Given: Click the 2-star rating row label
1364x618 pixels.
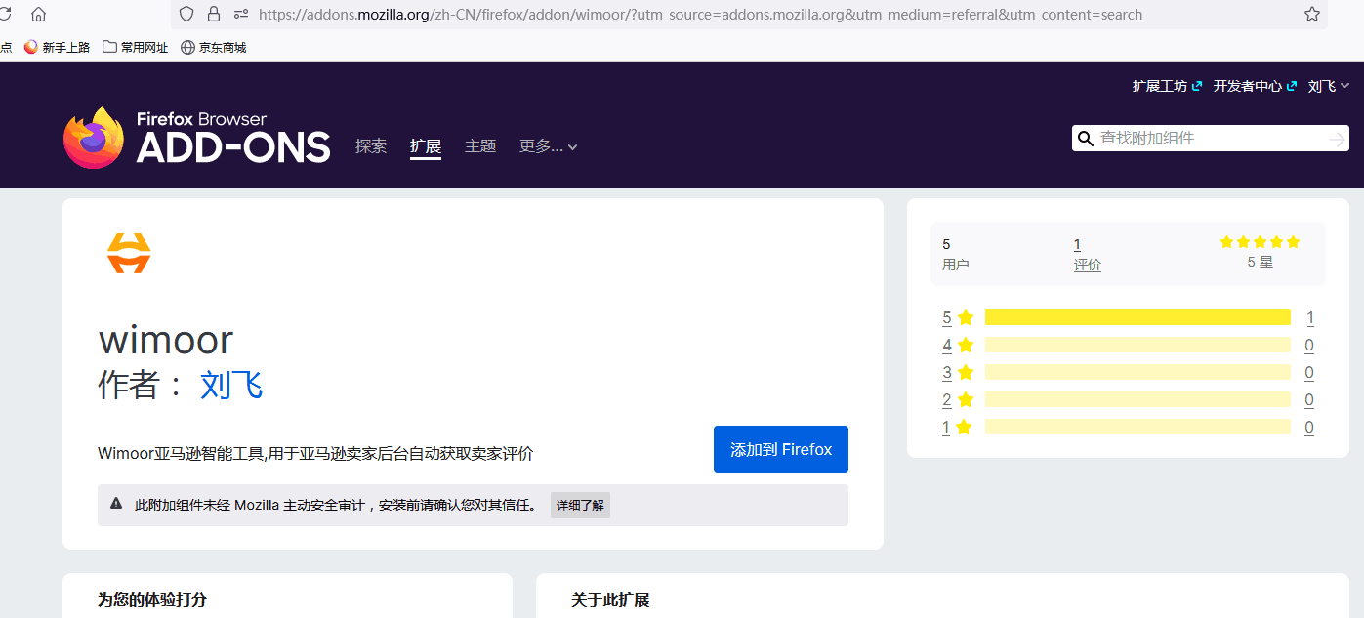Looking at the screenshot, I should [958, 399].
